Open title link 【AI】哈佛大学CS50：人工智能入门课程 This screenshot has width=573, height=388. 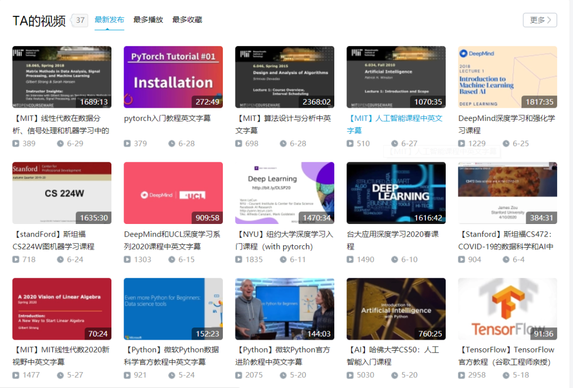tap(393, 356)
